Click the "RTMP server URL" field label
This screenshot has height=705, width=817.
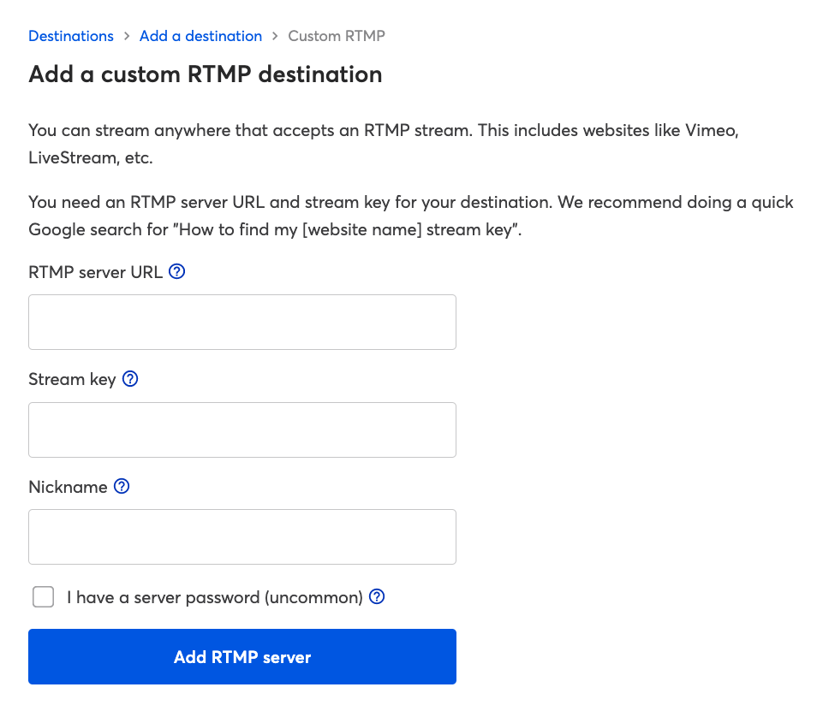[95, 272]
